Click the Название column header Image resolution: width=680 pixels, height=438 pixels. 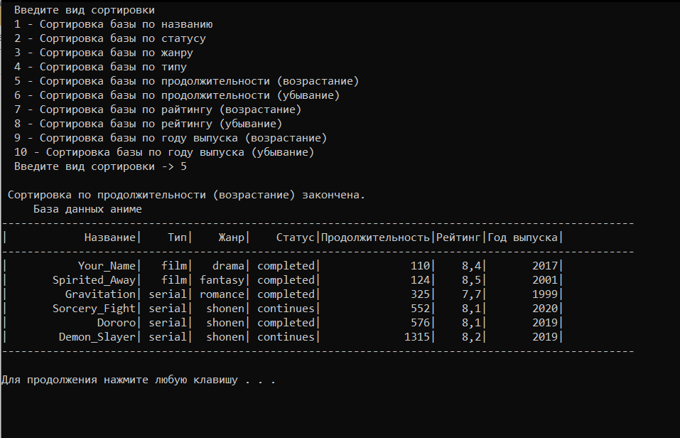(109, 237)
